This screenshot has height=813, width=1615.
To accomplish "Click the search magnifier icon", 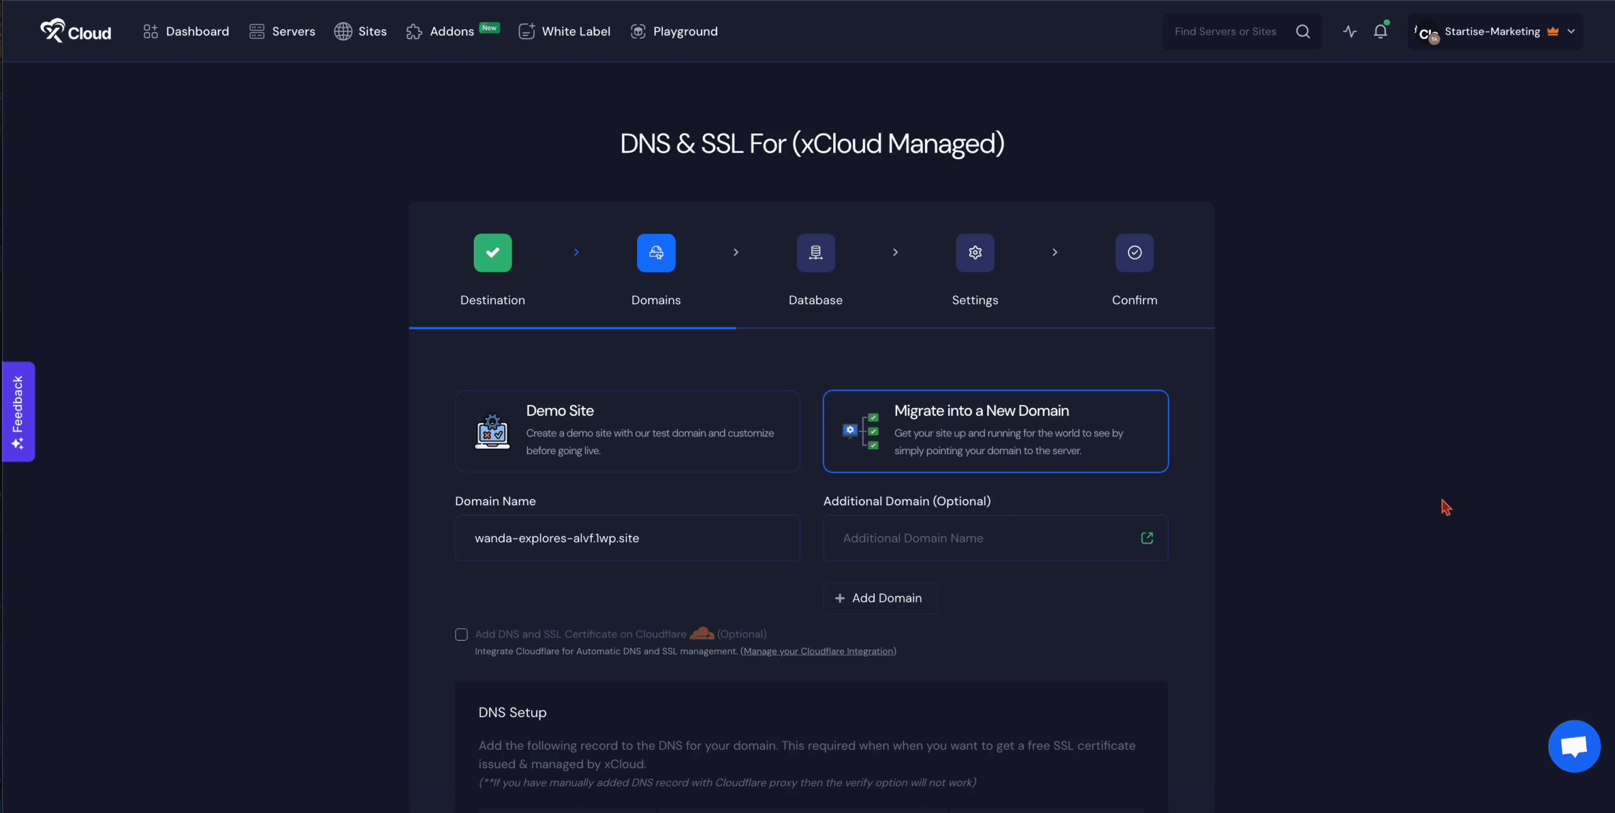I will [x=1303, y=32].
